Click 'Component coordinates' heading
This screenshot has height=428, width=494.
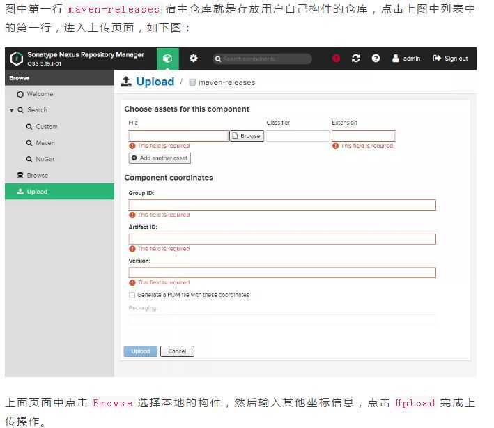(169, 178)
